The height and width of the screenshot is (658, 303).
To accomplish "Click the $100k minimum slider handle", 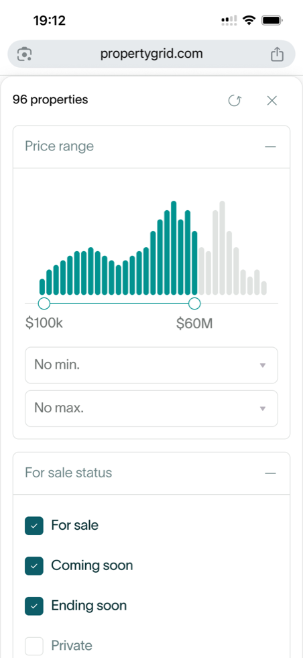I will coord(44,303).
